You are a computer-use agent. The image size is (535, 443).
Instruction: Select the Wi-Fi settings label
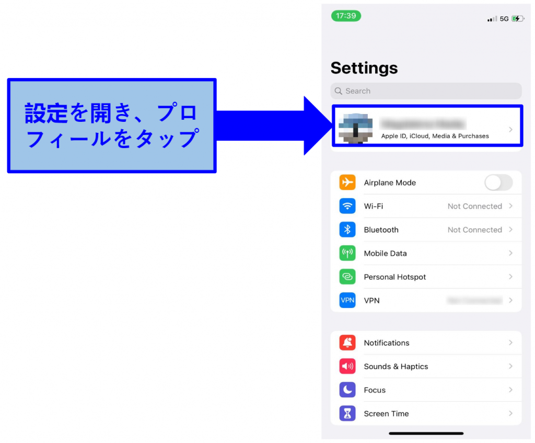373,206
